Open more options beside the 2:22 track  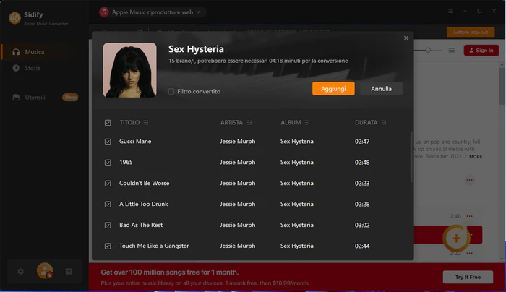tap(470, 253)
